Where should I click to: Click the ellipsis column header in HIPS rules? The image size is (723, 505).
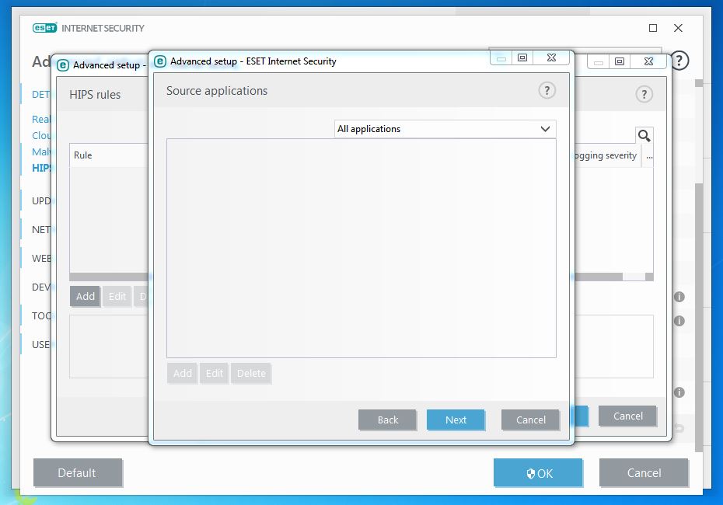point(648,155)
